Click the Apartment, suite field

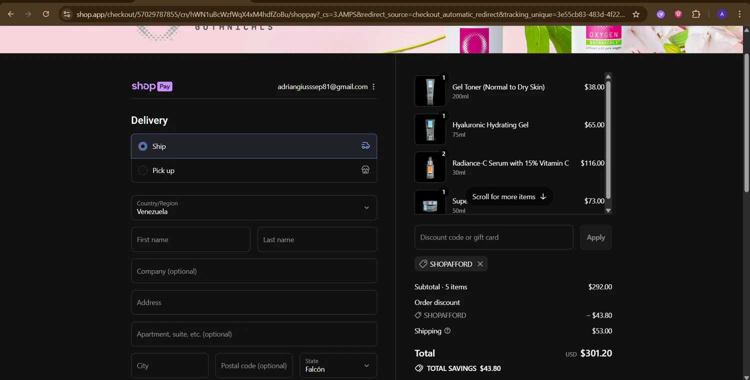(254, 334)
